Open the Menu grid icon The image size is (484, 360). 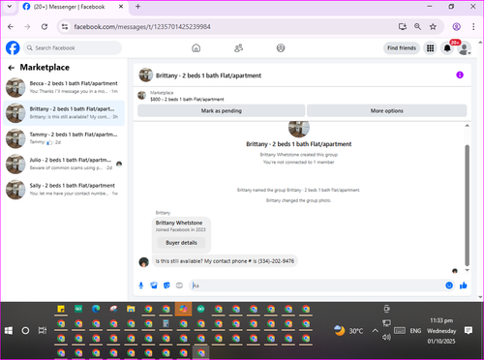pyautogui.click(x=430, y=48)
